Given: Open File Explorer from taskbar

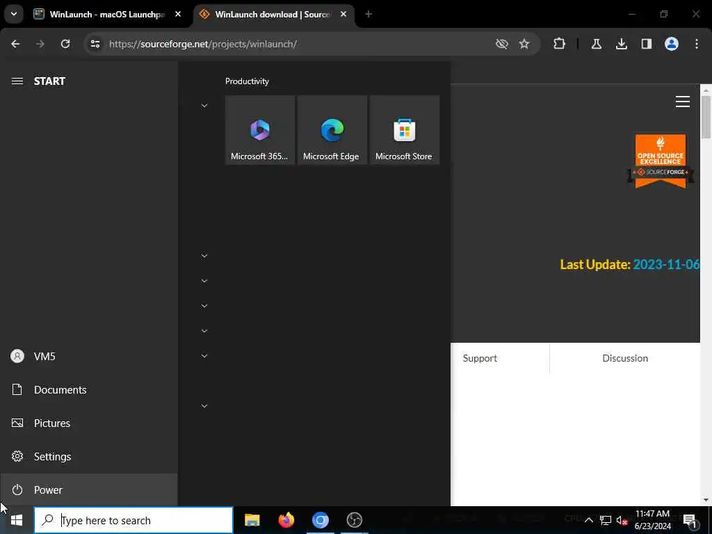Looking at the screenshot, I should (252, 520).
